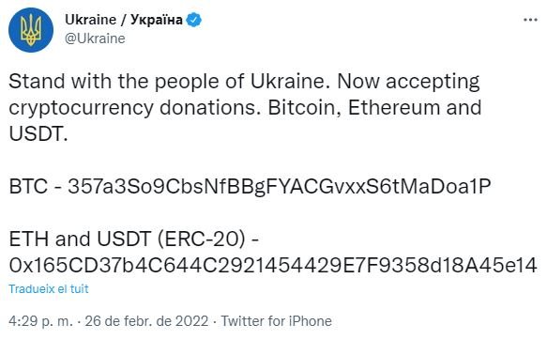Click the word Bitcoin in the tweet
Image resolution: width=547 pixels, height=340 pixels.
pos(304,107)
